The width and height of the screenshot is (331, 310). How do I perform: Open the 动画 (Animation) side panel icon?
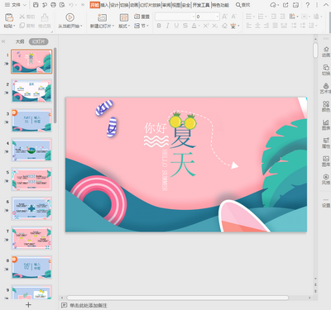click(326, 51)
